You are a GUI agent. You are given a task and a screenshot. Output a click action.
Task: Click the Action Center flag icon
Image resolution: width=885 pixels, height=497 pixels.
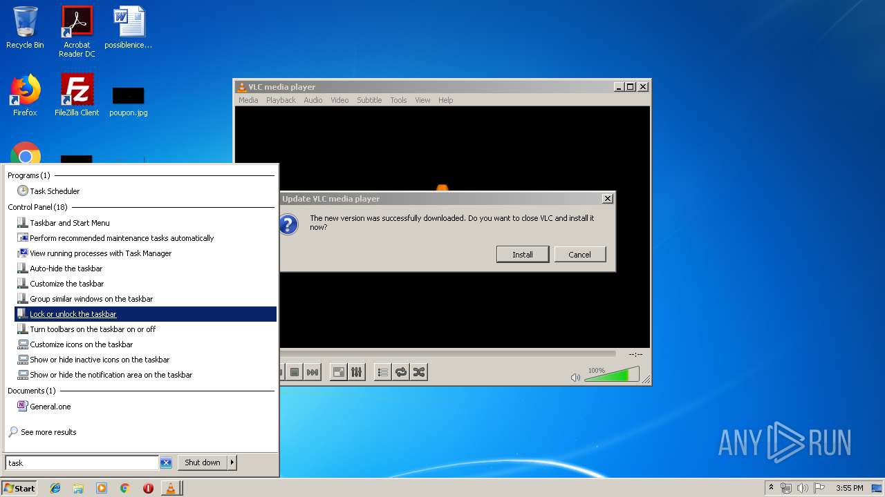point(819,488)
